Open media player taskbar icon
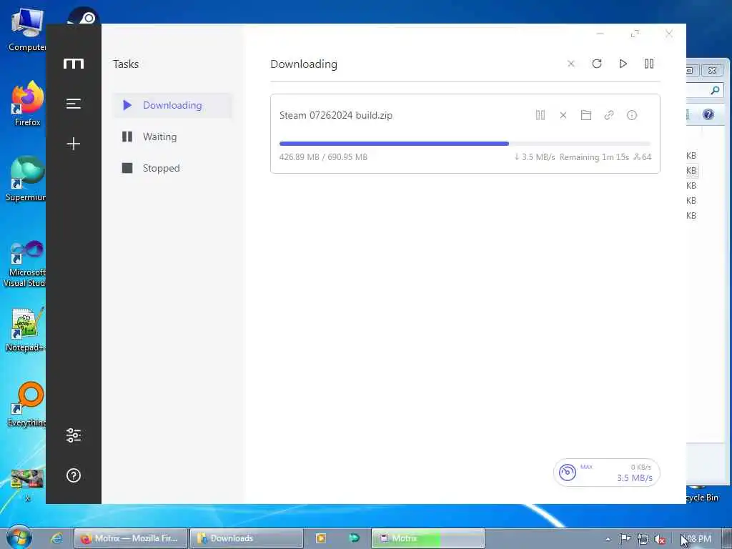The width and height of the screenshot is (732, 549). coord(321,538)
